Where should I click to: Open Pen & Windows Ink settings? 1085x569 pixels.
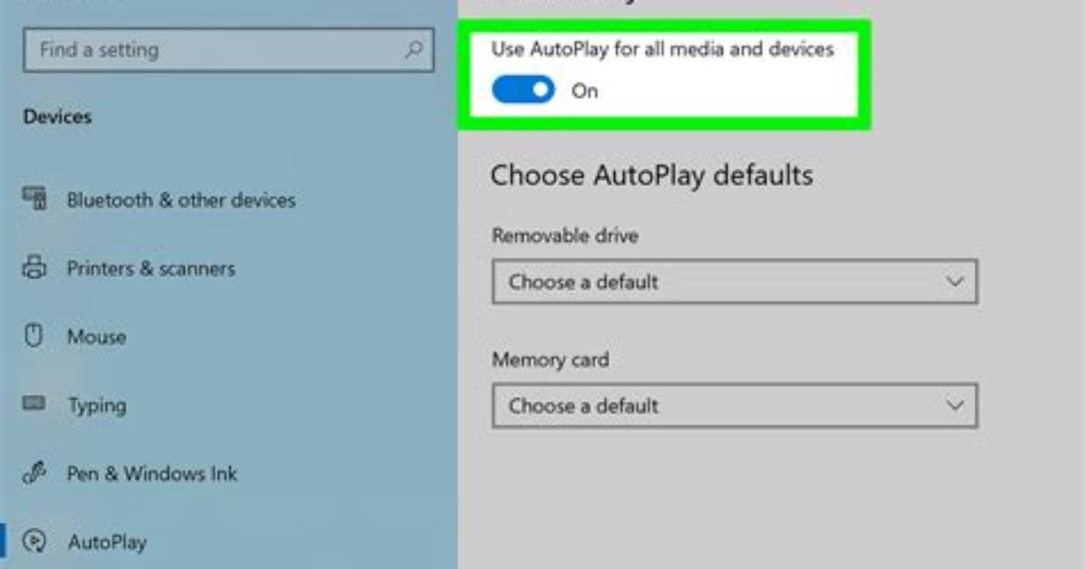pyautogui.click(x=152, y=474)
